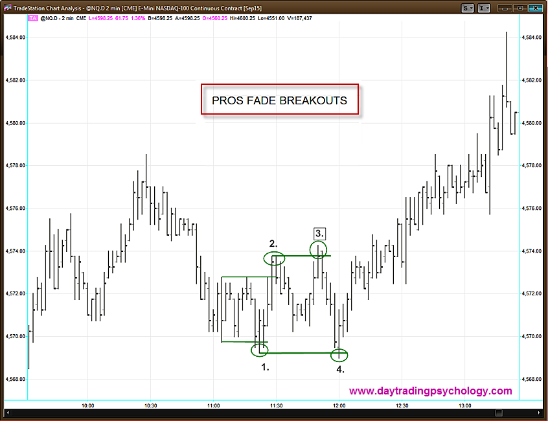Click the 4,580.00 label on right price axis
Viewport: 548px width, 421px height.
[x=532, y=123]
